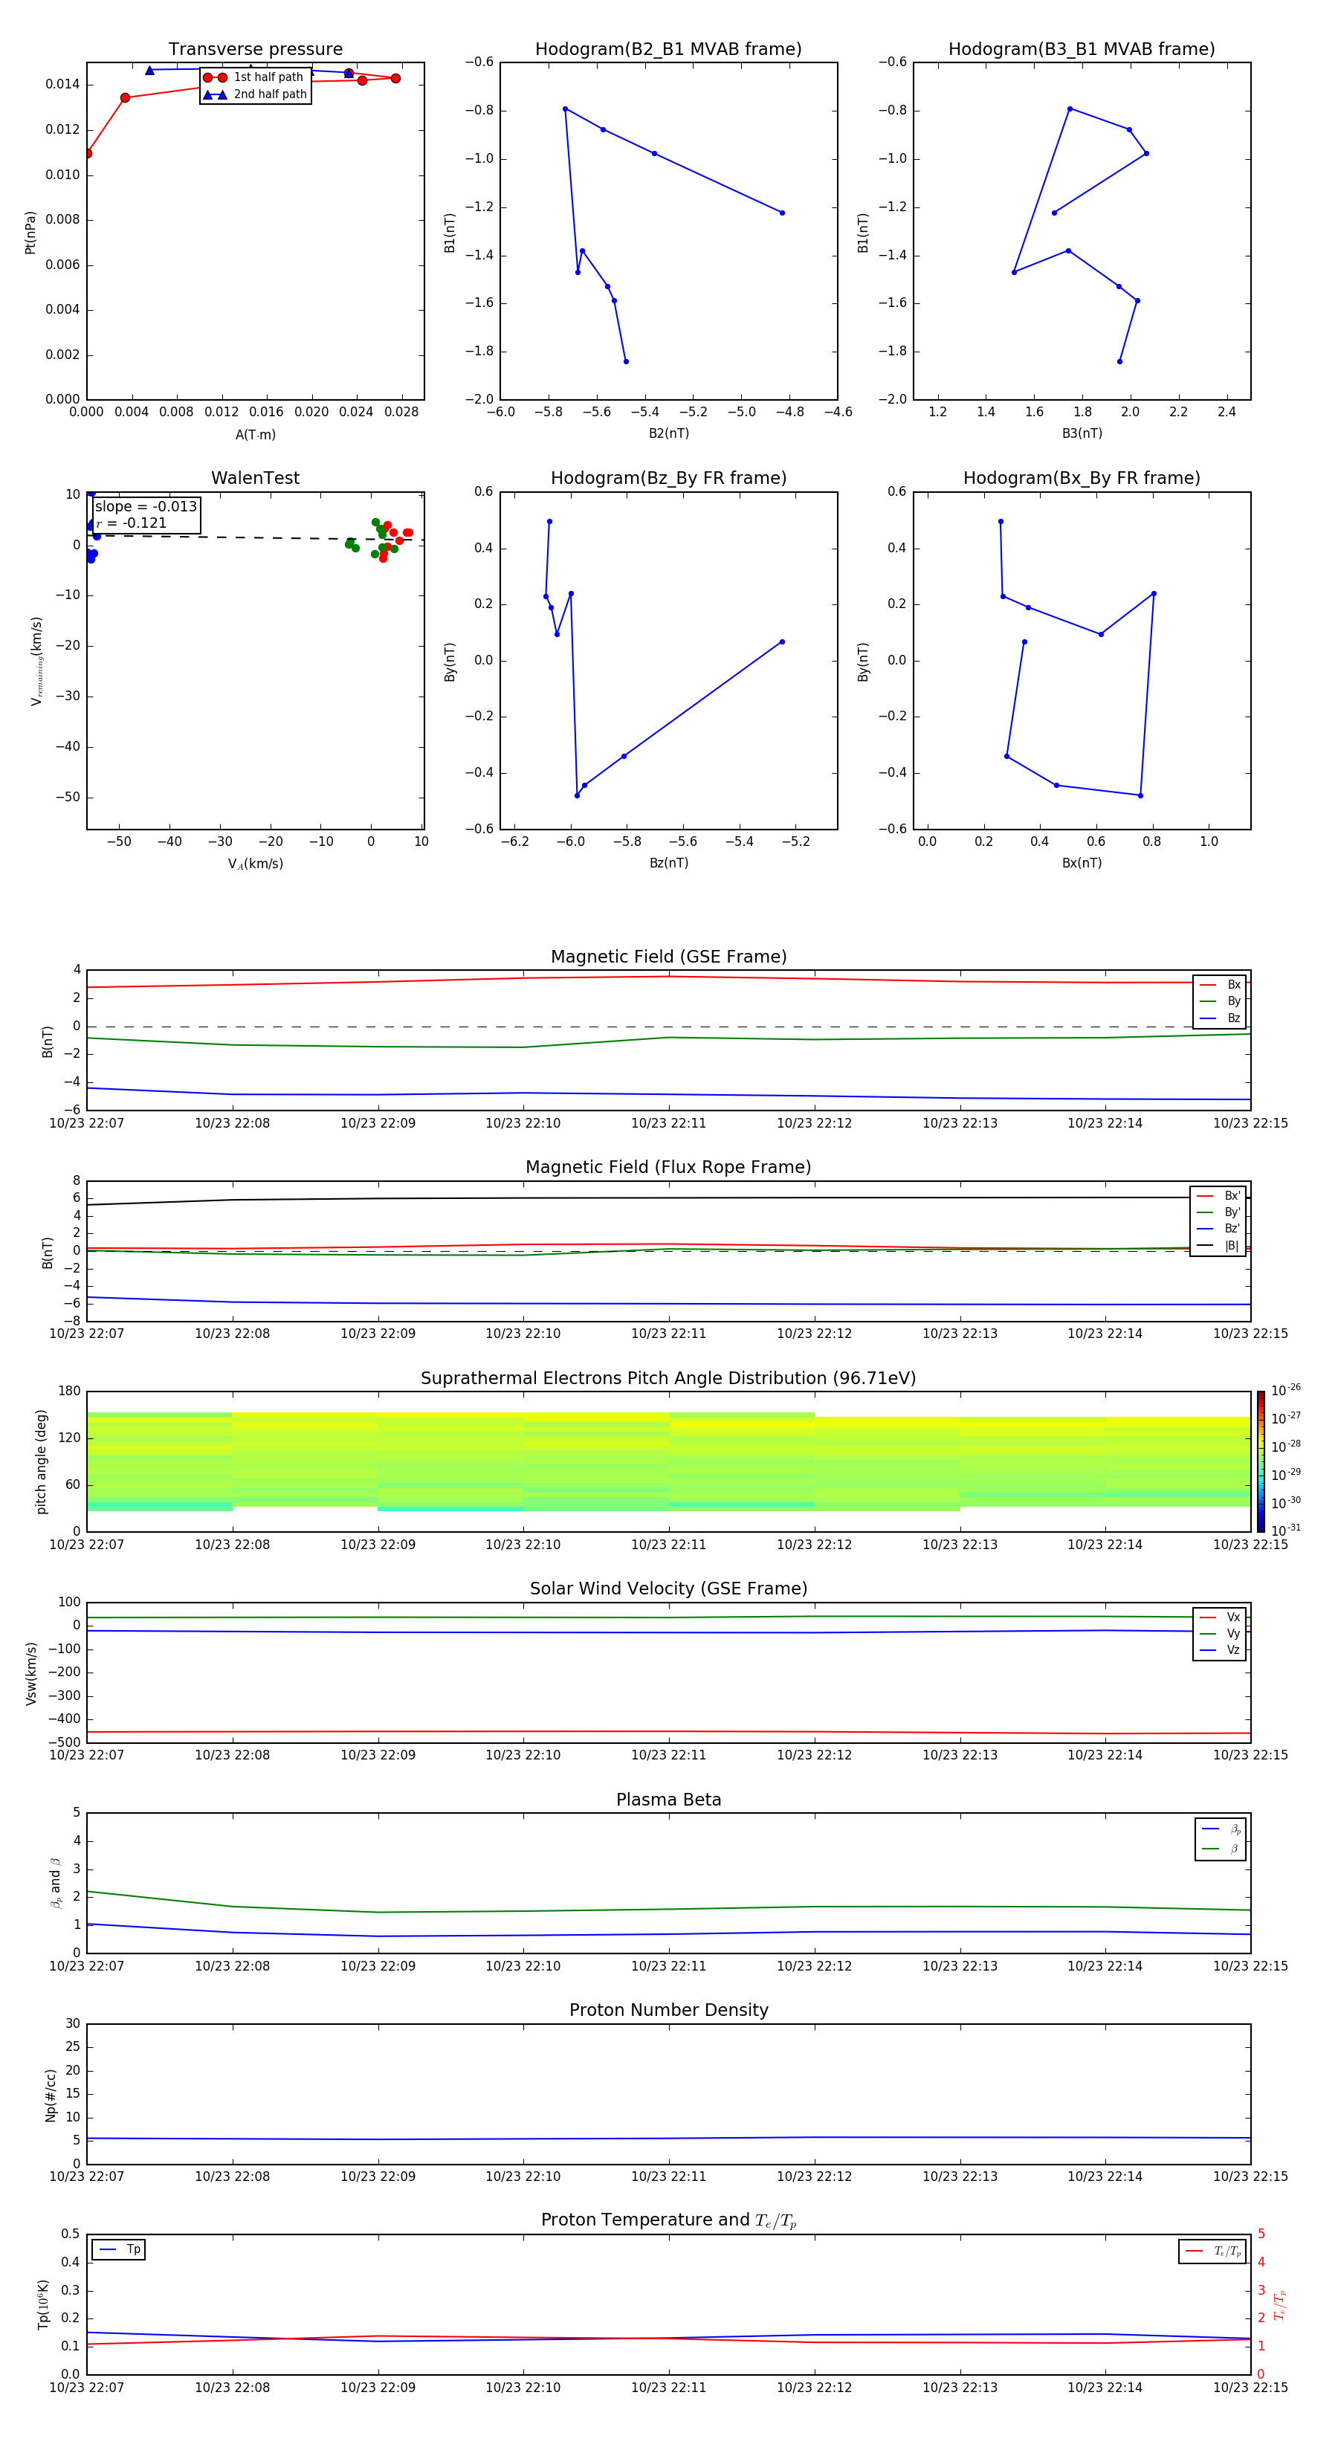The width and height of the screenshot is (1338, 2453).
Task: Click Bz' entry in flux rope legend
Action: click(1218, 1229)
